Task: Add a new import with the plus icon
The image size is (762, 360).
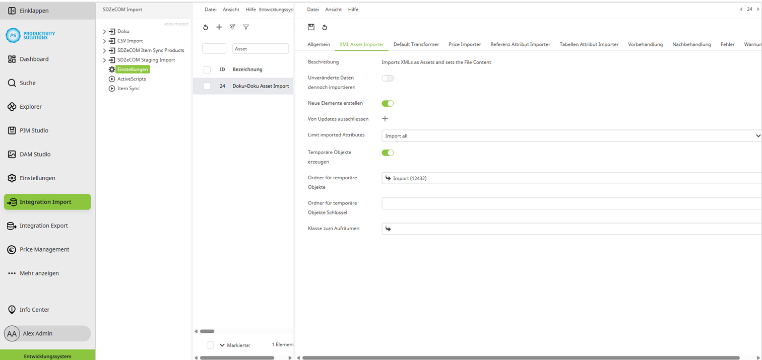Action: pyautogui.click(x=219, y=27)
